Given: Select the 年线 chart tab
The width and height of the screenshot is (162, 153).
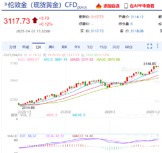Looking at the screenshot, I should pos(26,47).
